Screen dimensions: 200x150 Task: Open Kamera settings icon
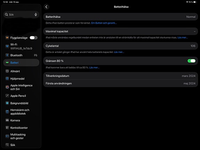coord(7,120)
